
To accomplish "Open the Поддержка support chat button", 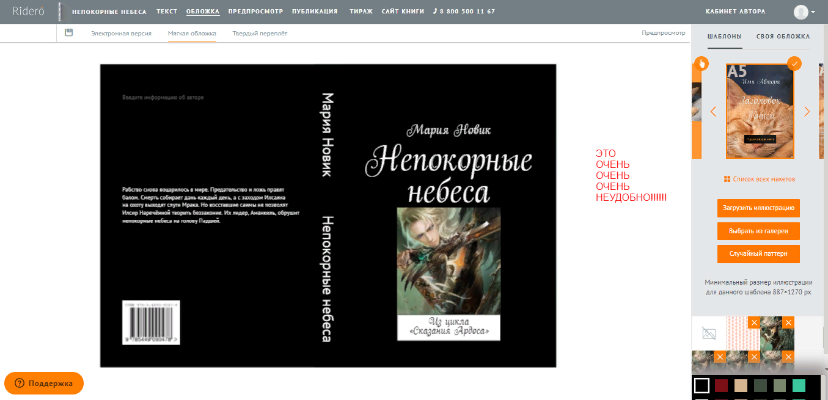I will coord(44,384).
